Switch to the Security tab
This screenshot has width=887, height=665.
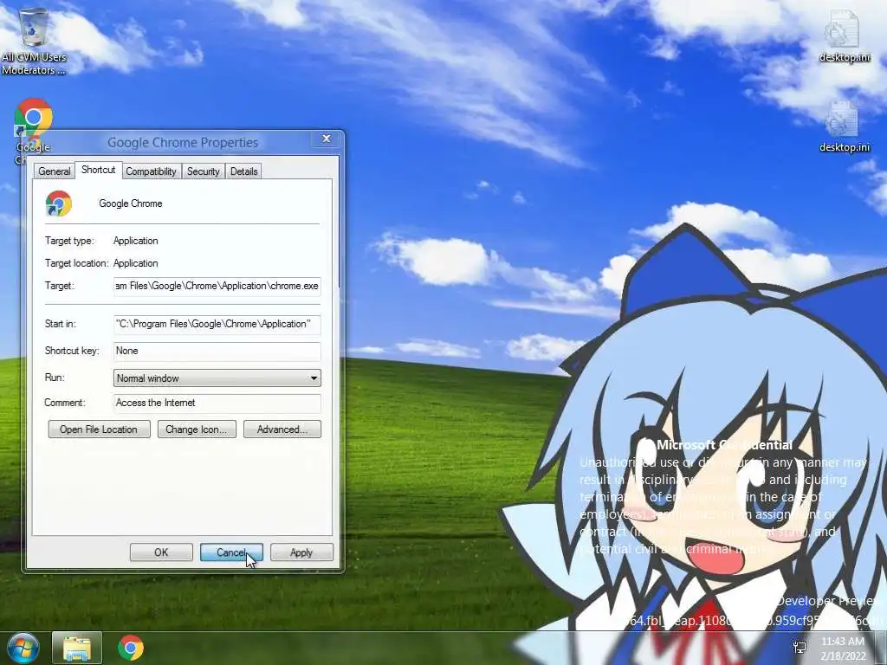[203, 171]
